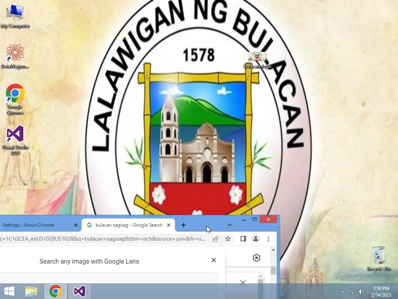Image resolution: width=398 pixels, height=299 pixels.
Task: Show hidden system tray icons
Action: click(x=342, y=292)
